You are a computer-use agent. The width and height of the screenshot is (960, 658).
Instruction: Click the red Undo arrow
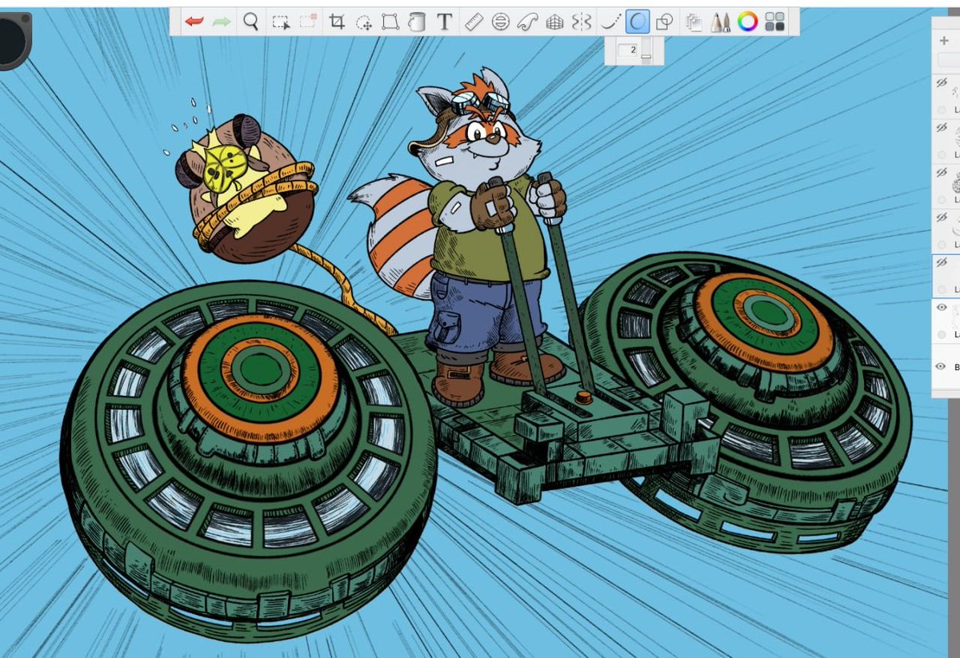[x=194, y=22]
